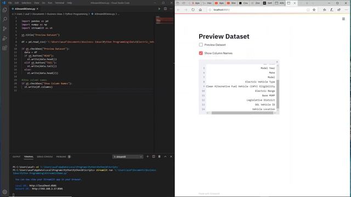Screen dimensions: 351x197
Task: Maximize the panel with the chevron-up icon
Action: 165,157
